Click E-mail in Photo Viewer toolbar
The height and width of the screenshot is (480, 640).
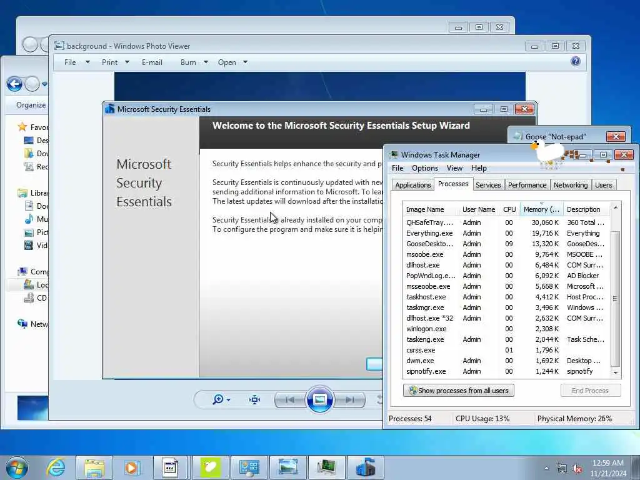152,62
